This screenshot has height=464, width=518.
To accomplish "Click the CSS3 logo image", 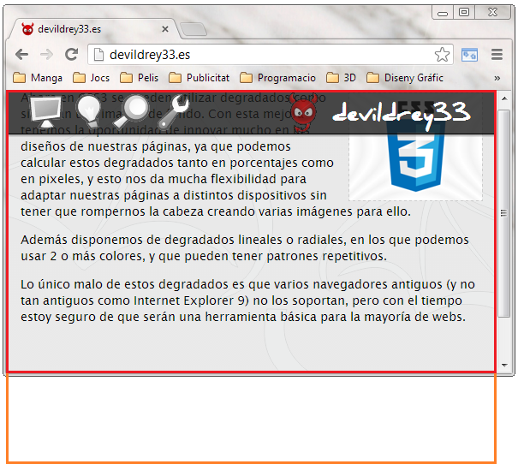I will coord(414,163).
